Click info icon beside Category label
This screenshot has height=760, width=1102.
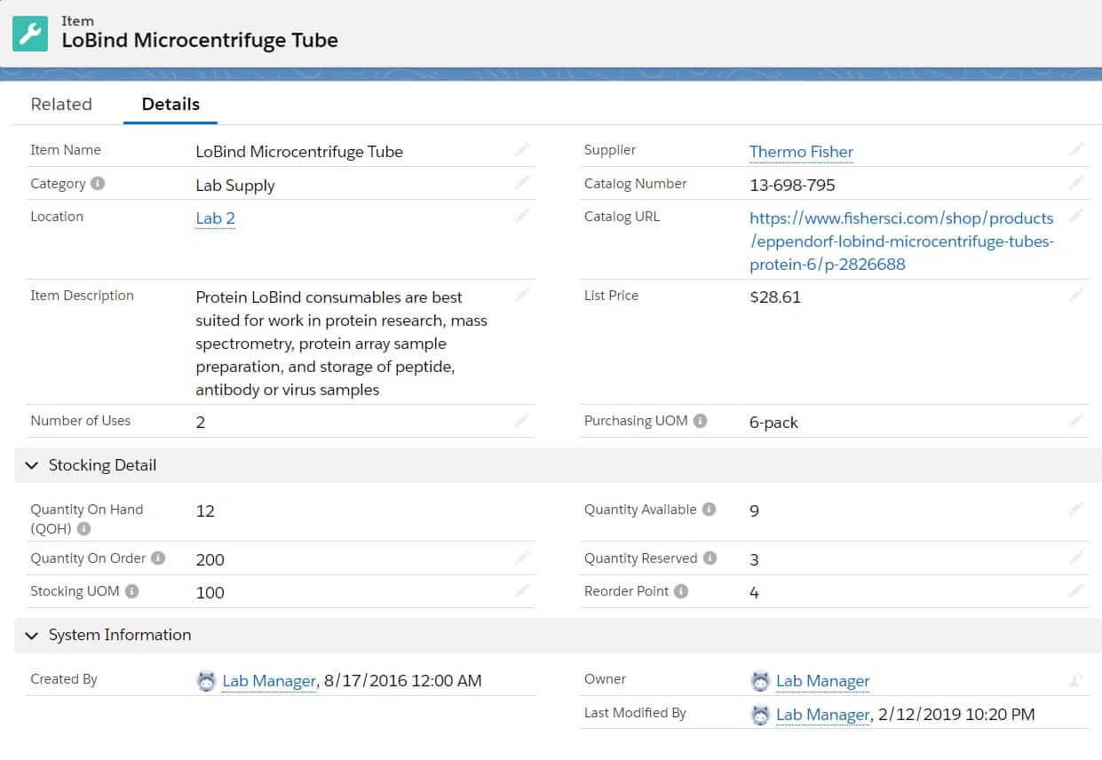pyautogui.click(x=98, y=184)
